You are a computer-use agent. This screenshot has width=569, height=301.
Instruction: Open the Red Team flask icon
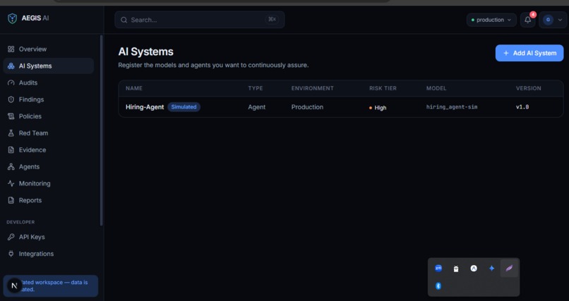[11, 133]
